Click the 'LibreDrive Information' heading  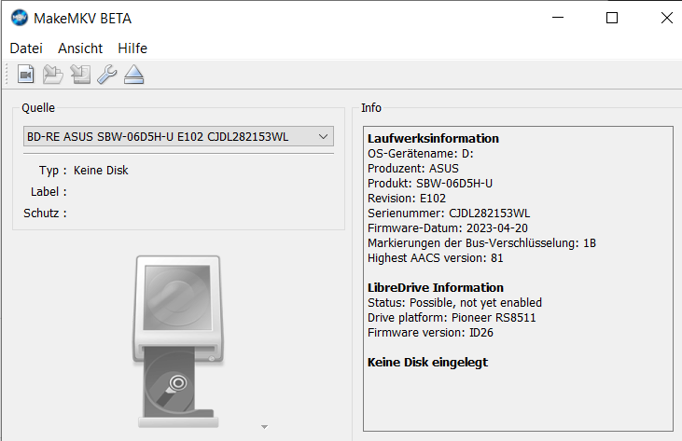[x=436, y=287]
